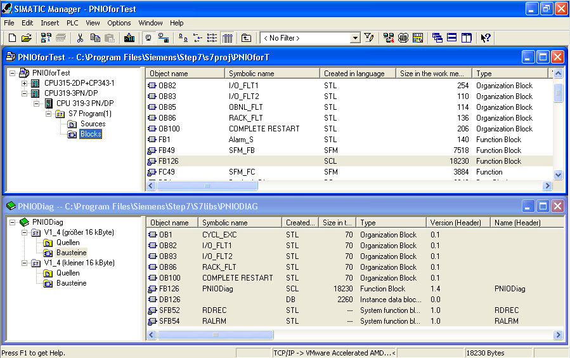This screenshot has height=358, width=570.
Task: Open the PLC menu
Action: tap(72, 23)
